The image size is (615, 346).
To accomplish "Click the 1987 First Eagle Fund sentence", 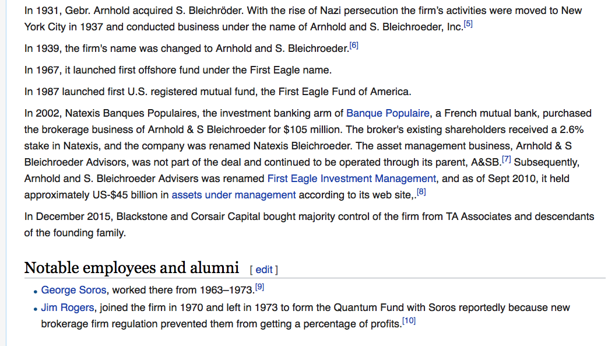I will coord(217,92).
